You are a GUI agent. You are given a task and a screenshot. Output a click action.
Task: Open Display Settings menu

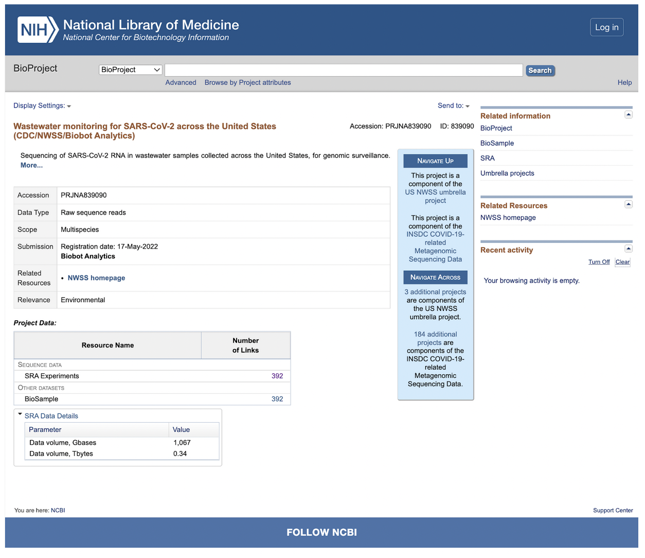[x=42, y=106]
